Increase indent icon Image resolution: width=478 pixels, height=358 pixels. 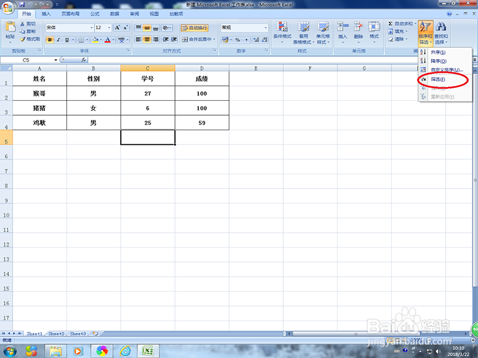[x=174, y=39]
